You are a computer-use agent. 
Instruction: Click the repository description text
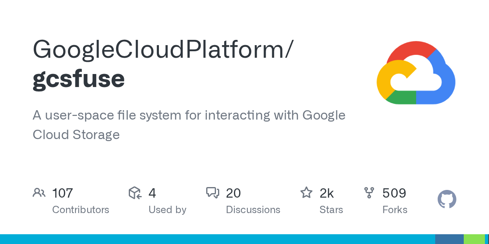tap(189, 125)
